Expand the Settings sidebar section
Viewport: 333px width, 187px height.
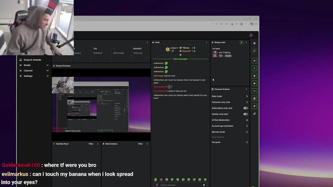(47, 76)
